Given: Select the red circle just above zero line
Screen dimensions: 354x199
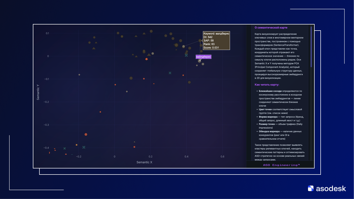Looking at the screenshot, I should coord(146,59).
